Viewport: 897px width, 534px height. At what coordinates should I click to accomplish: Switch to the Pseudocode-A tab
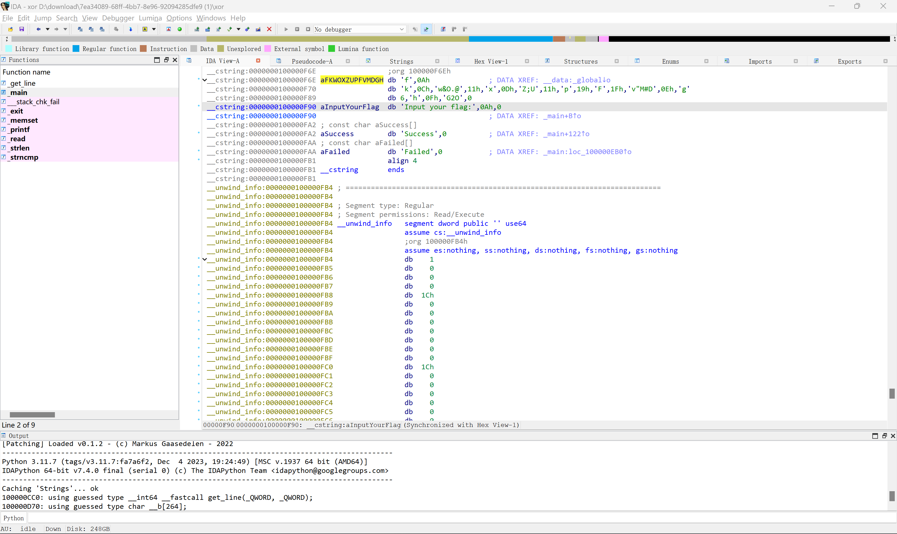coord(312,62)
